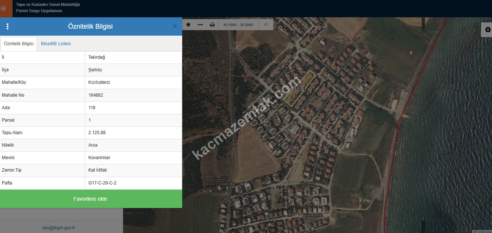492x233 pixels.
Task: Open the orange hamburger menu
Action: tap(4, 8)
